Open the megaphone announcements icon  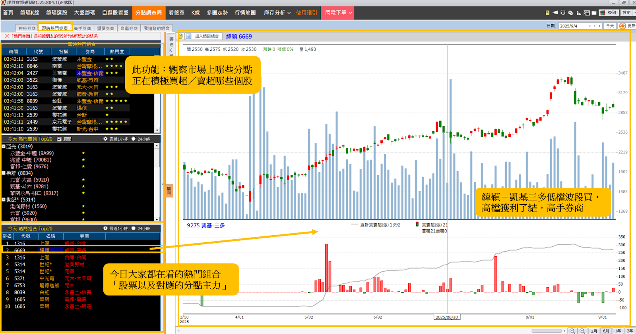coord(555,13)
